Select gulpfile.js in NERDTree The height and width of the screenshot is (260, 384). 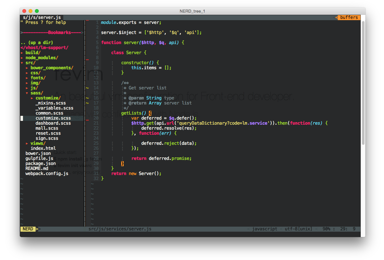click(x=39, y=159)
